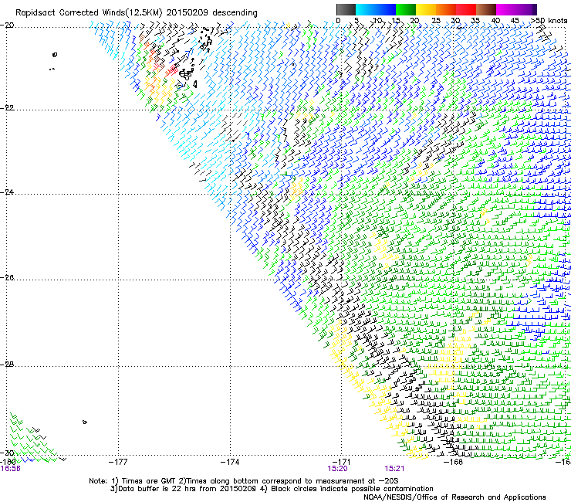Image resolution: width=571 pixels, height=502 pixels.
Task: Click the '20150209 descending' date in the title
Action: click(x=212, y=13)
